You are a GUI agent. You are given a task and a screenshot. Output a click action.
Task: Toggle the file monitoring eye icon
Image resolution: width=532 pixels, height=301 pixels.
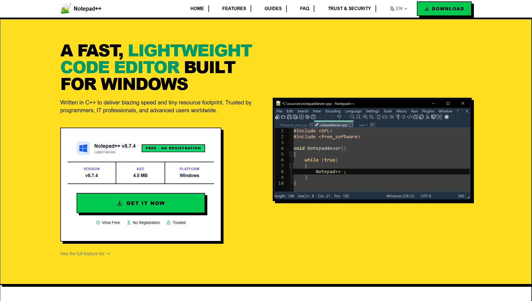point(440,117)
